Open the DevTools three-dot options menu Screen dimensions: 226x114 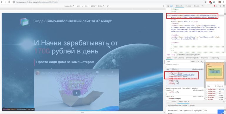pos(220,6)
